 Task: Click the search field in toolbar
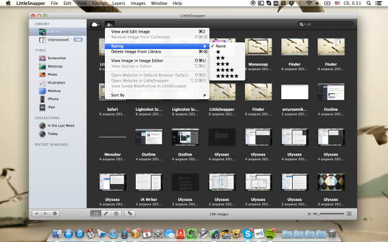click(x=327, y=24)
